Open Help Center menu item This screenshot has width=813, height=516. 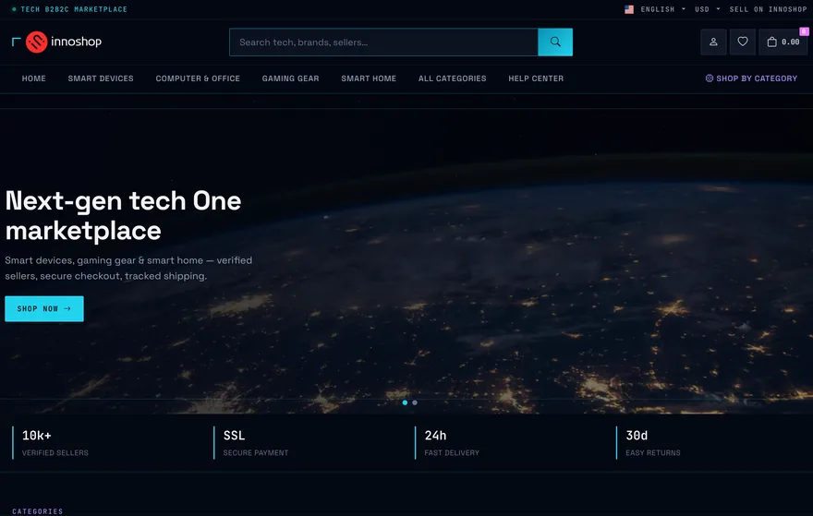tap(536, 78)
